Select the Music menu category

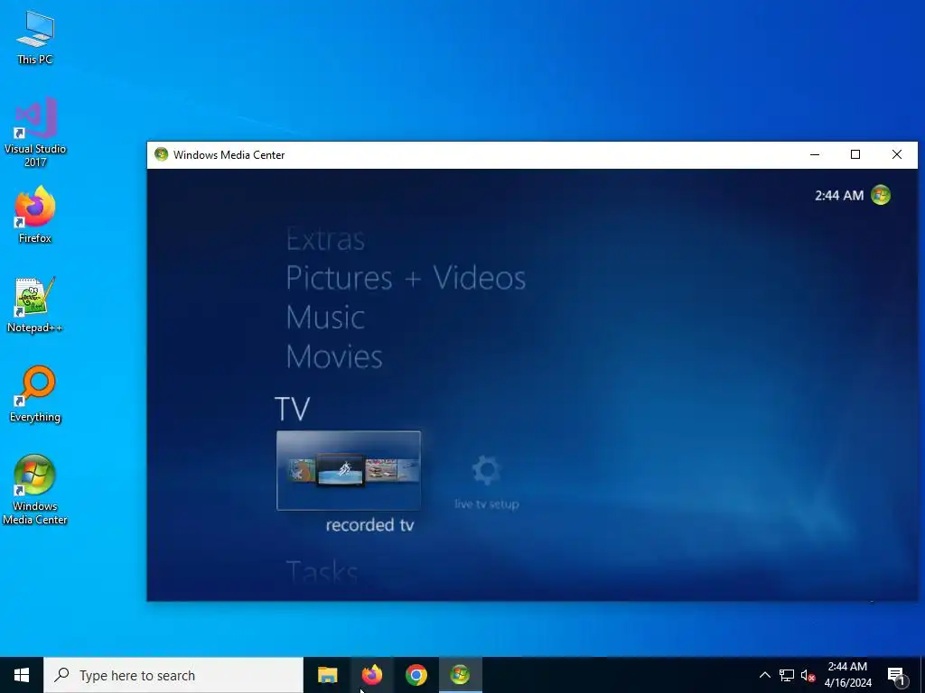coord(325,317)
